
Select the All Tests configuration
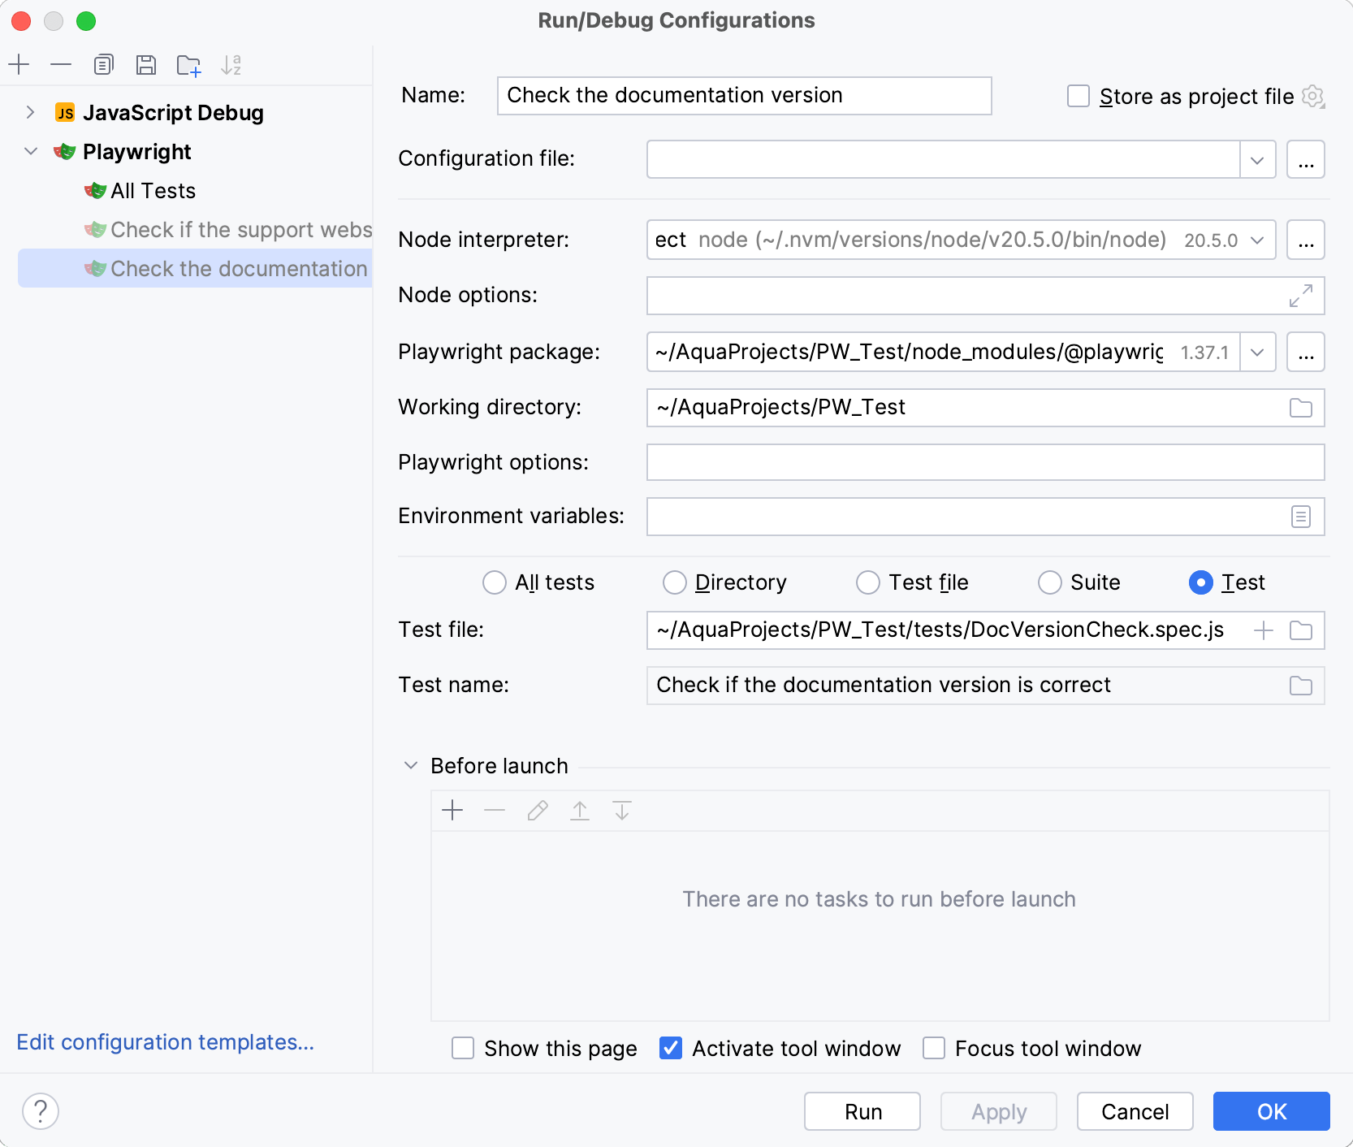[153, 190]
